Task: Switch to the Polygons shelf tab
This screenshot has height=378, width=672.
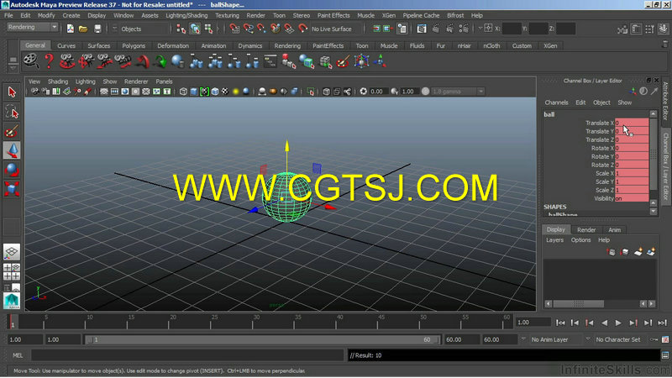Action: click(x=134, y=45)
